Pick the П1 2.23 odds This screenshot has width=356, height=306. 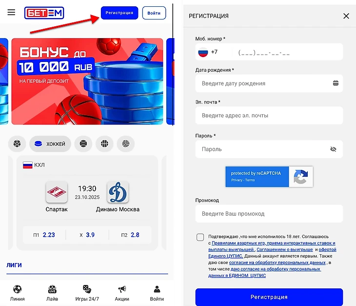pyautogui.click(x=44, y=235)
